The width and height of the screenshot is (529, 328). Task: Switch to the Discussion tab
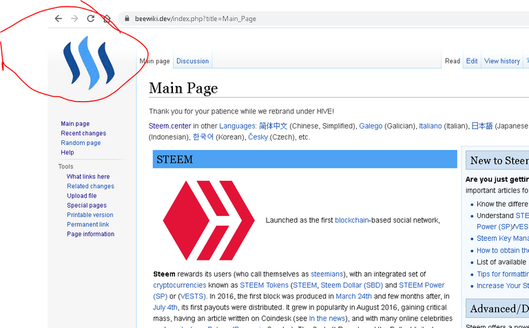coord(193,61)
